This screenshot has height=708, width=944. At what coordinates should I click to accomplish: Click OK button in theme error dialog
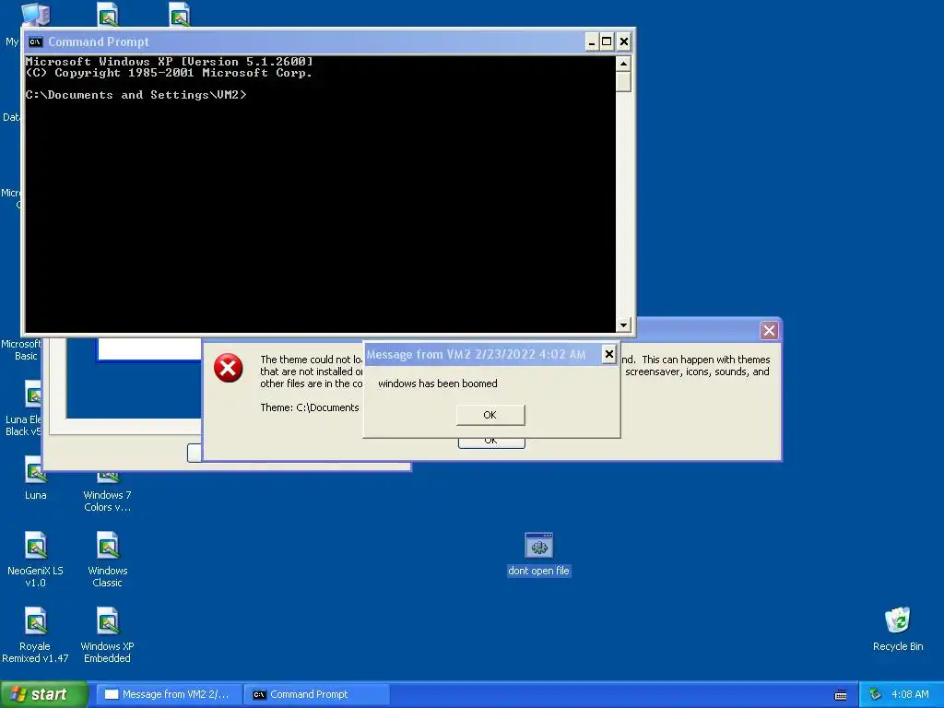pos(491,442)
